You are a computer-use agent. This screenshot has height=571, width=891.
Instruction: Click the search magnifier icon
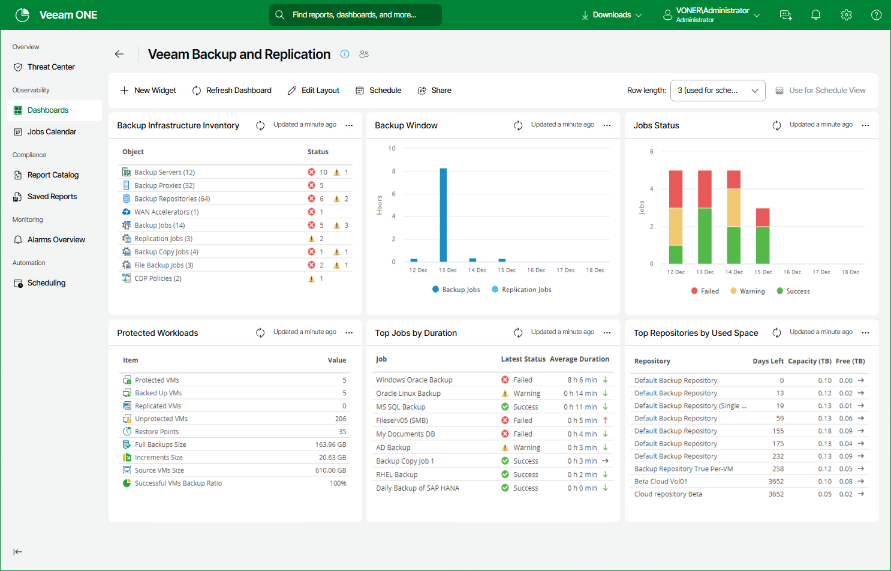coord(279,15)
